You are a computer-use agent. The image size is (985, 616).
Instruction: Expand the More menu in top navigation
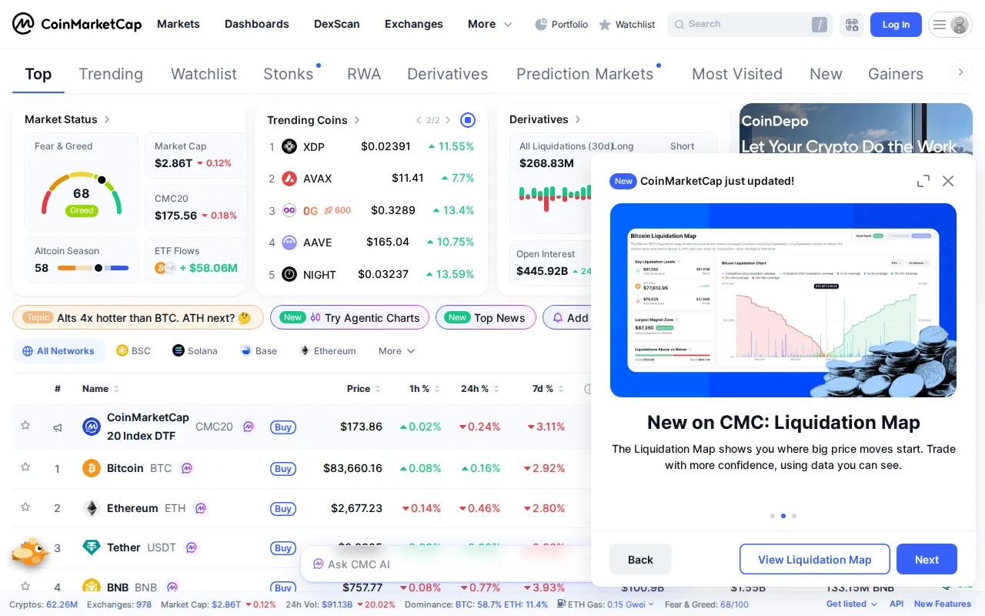[489, 24]
